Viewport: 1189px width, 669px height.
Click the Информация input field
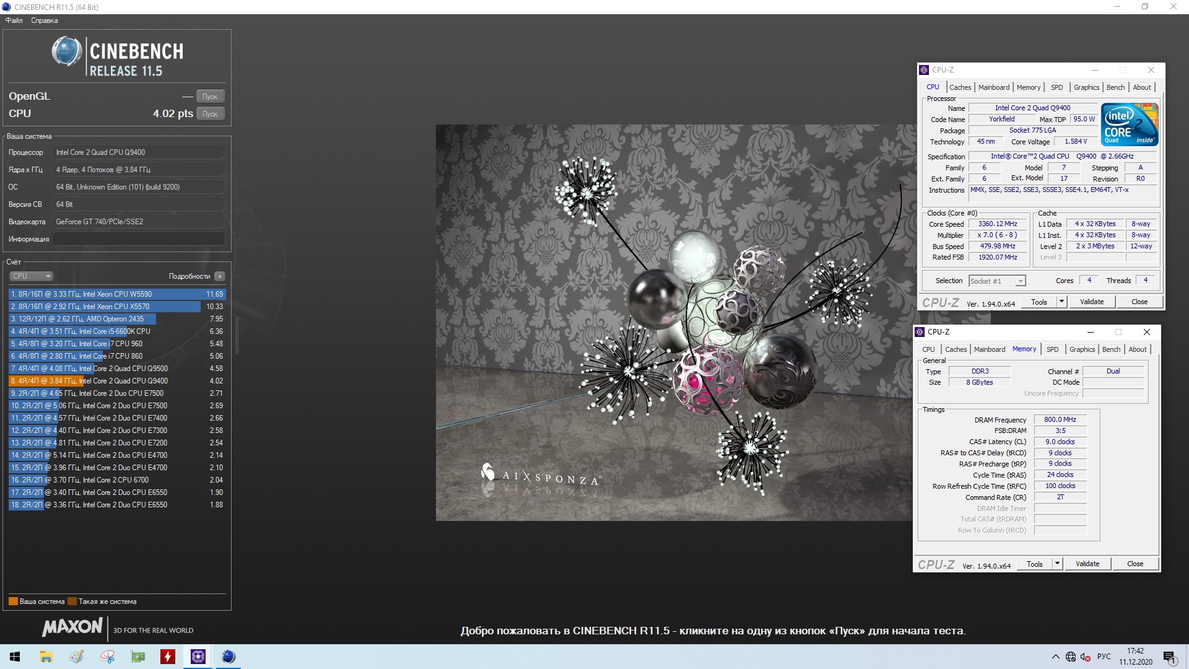click(139, 239)
